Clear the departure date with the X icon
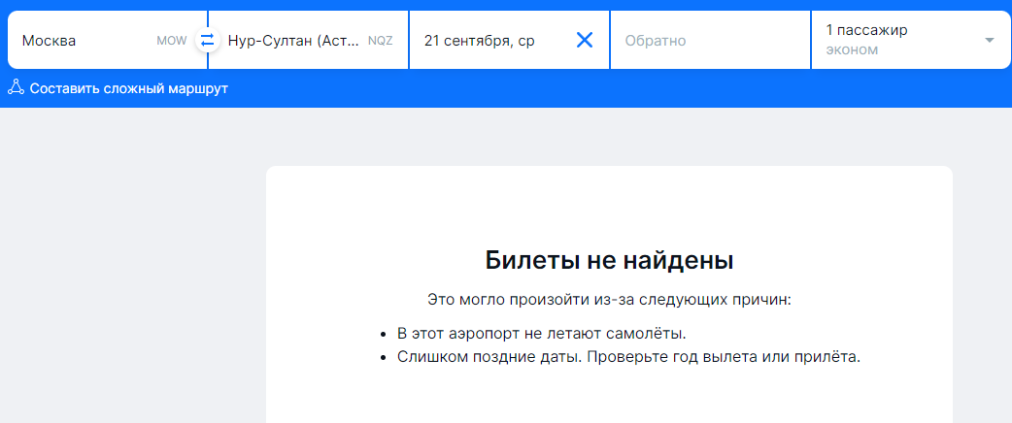The image size is (1012, 423). 585,41
